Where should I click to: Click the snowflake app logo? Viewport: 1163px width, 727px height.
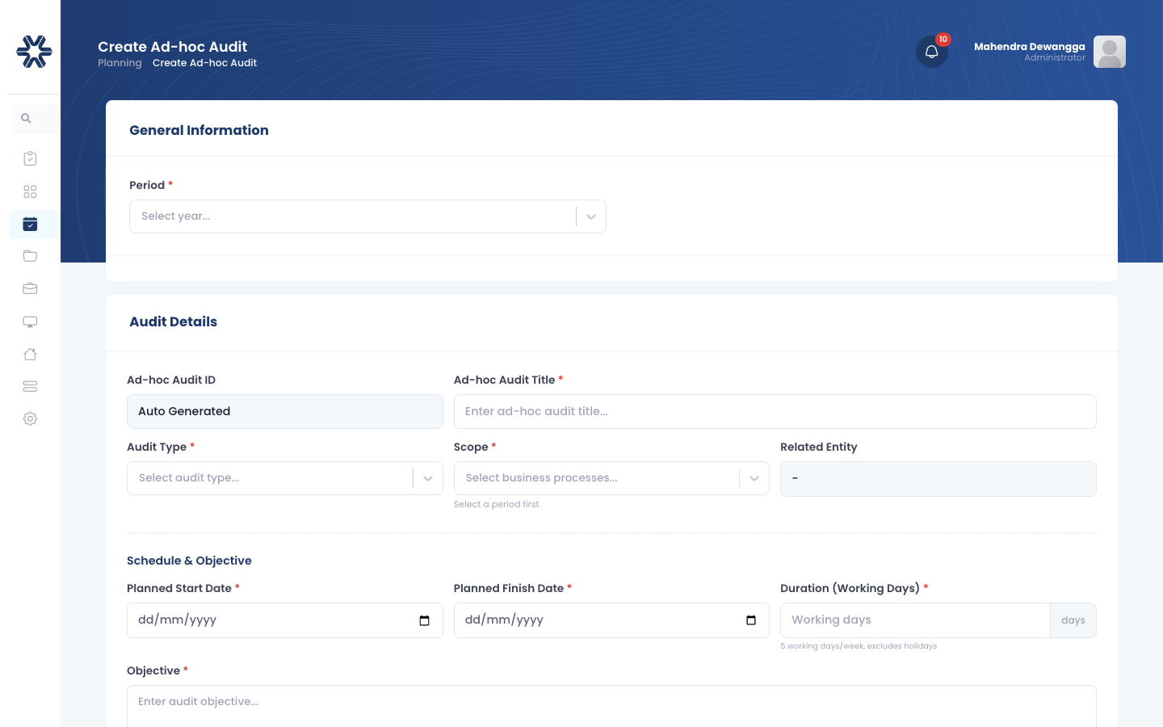coord(34,52)
